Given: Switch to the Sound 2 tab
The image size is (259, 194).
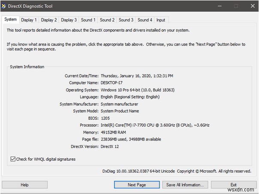Looking at the screenshot, I should coord(107,20).
